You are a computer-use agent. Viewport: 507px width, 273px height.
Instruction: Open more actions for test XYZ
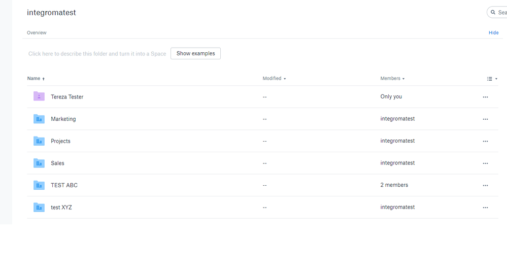(x=485, y=208)
